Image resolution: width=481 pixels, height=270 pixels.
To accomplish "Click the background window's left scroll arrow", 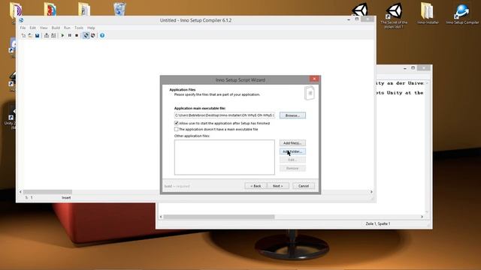I will pos(161,217).
